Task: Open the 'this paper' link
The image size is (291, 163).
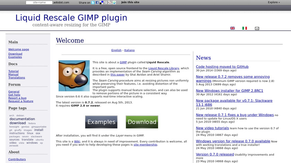Action: (117, 75)
